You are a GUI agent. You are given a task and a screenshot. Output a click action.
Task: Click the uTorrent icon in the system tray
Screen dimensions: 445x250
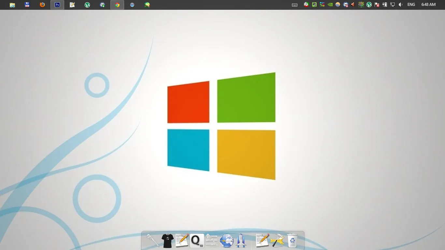369,5
